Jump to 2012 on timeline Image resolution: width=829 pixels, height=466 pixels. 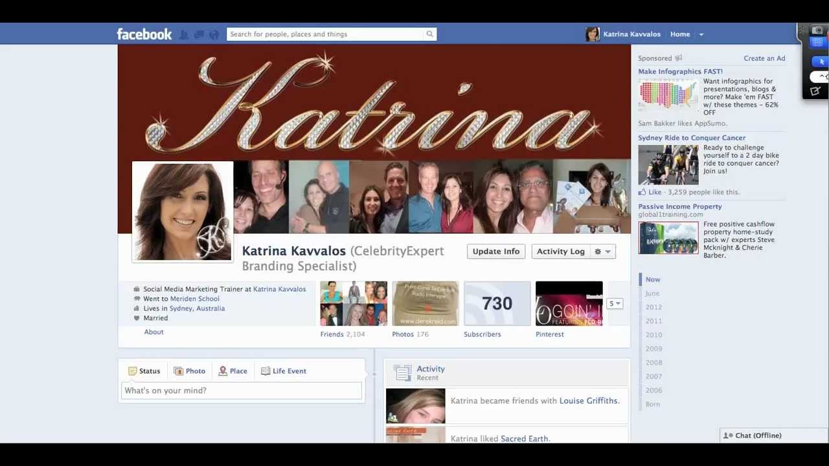653,307
